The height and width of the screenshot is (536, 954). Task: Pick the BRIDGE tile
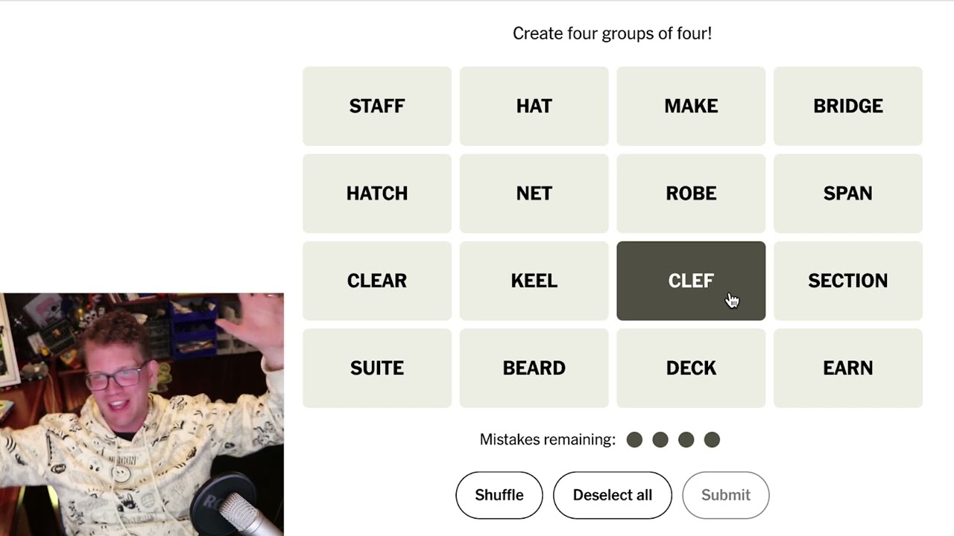(x=847, y=106)
